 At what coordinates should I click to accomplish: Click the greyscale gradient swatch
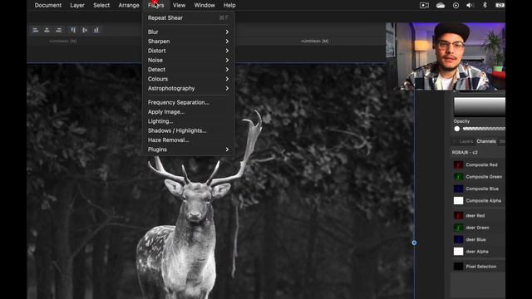pyautogui.click(x=480, y=107)
